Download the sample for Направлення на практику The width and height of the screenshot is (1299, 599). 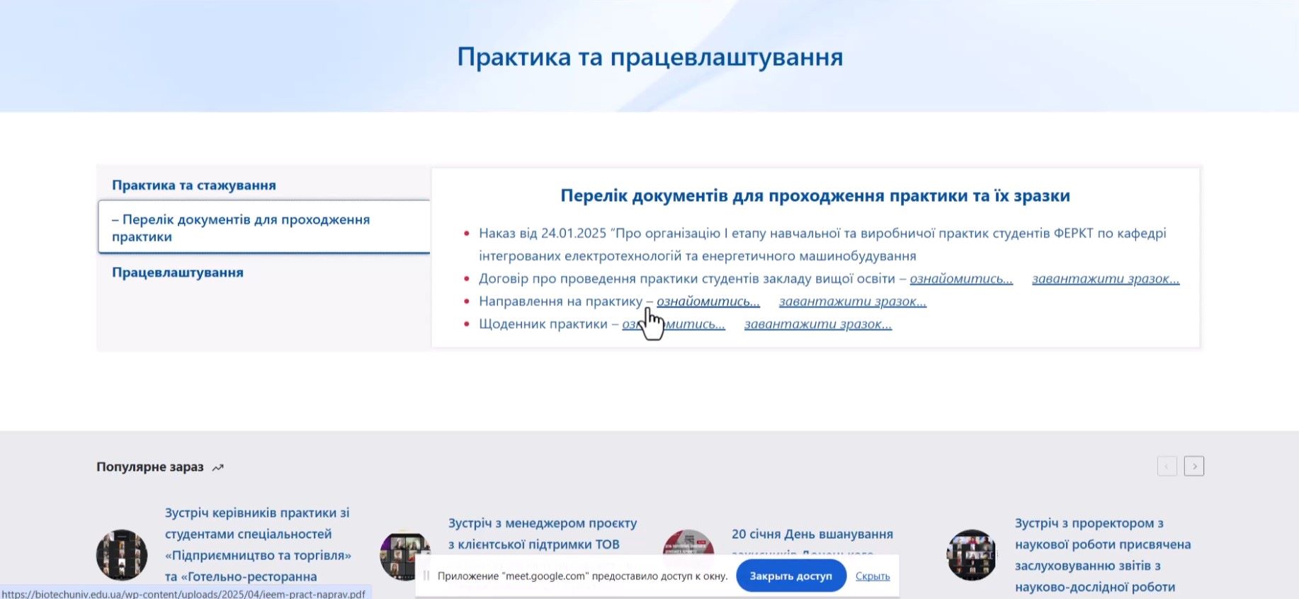pos(852,302)
